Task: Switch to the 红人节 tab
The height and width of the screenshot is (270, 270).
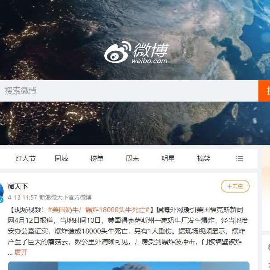Action: coord(25,159)
